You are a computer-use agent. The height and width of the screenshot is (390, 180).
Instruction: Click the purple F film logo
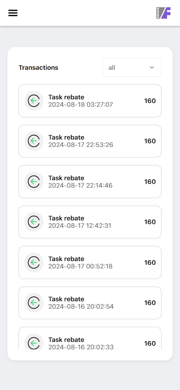[163, 13]
